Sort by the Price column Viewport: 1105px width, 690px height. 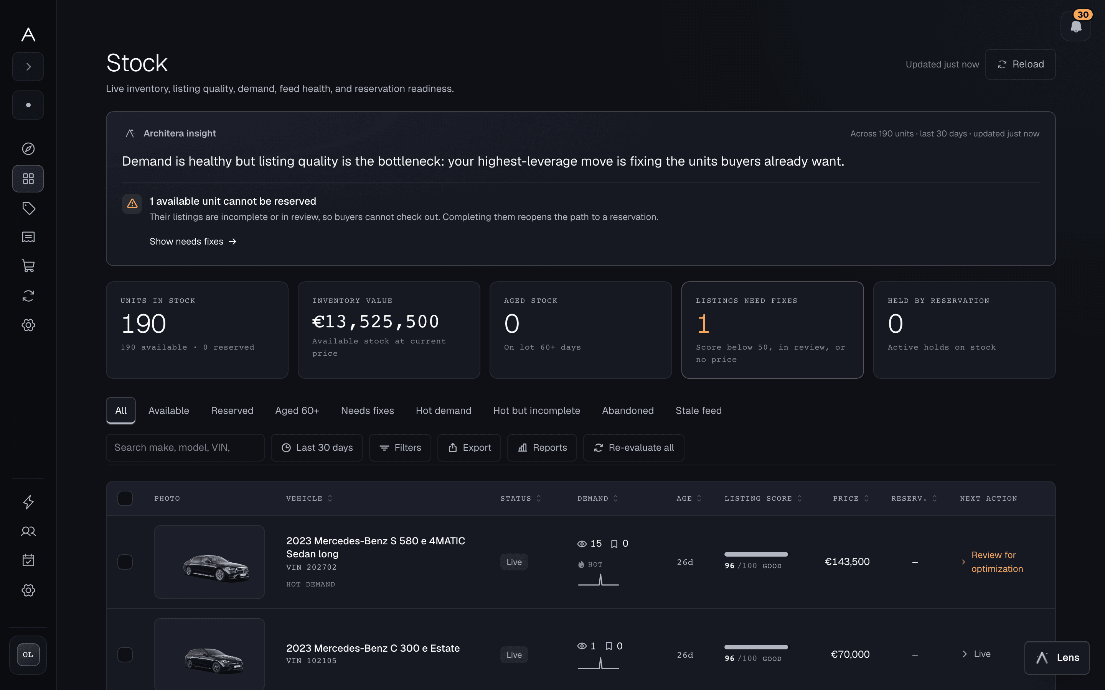pos(851,498)
